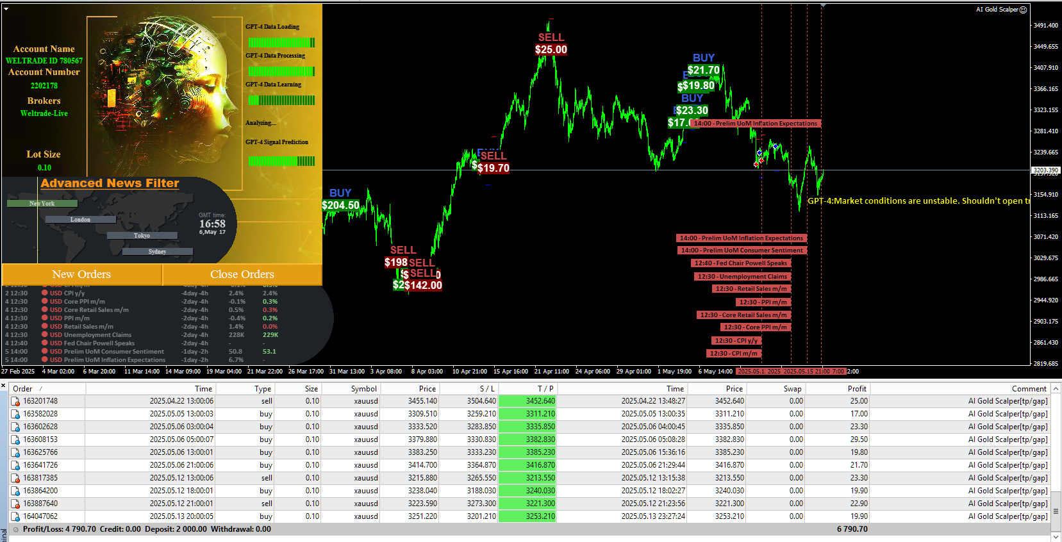Click the Close Orders button
Screen dimensions: 1062x542
(x=242, y=274)
